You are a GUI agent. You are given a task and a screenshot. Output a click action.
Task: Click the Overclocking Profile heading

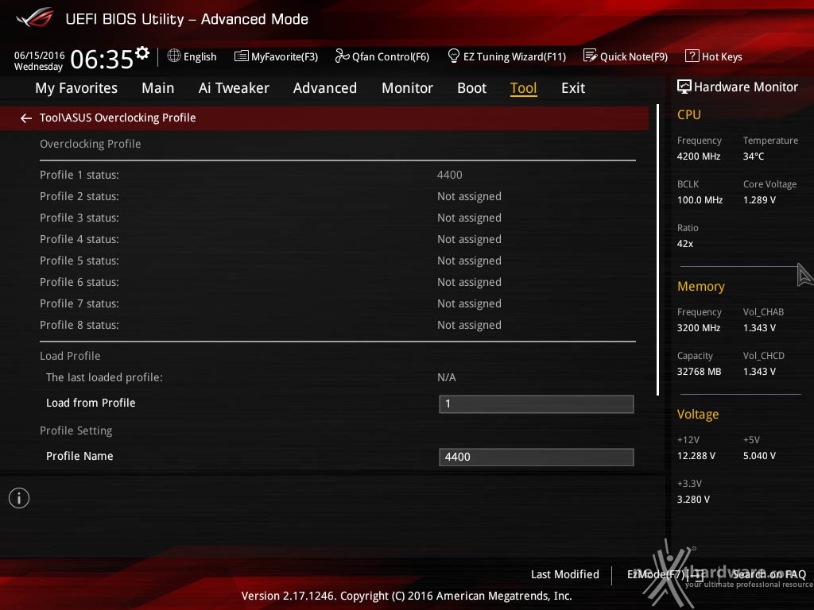click(x=91, y=144)
